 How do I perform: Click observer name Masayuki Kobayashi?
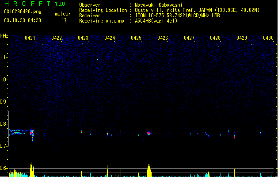click(159, 5)
